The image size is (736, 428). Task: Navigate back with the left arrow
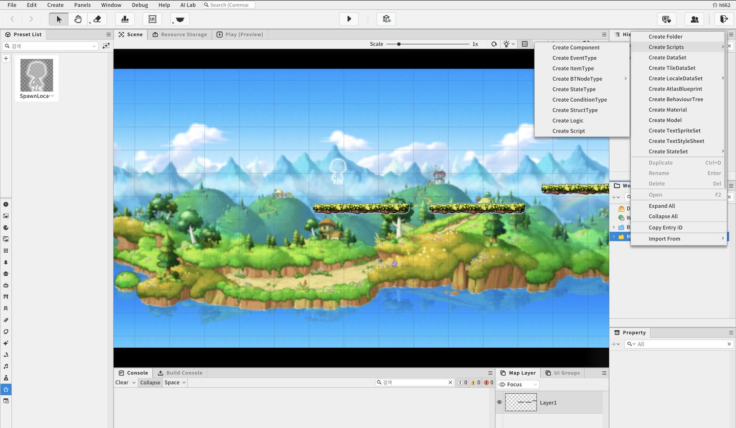pyautogui.click(x=12, y=19)
